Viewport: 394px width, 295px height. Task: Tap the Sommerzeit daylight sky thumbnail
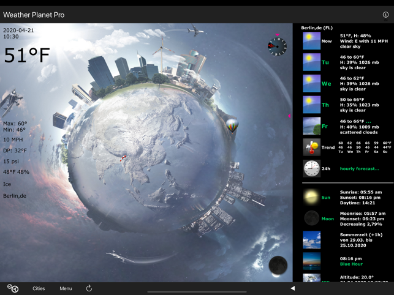click(311, 240)
